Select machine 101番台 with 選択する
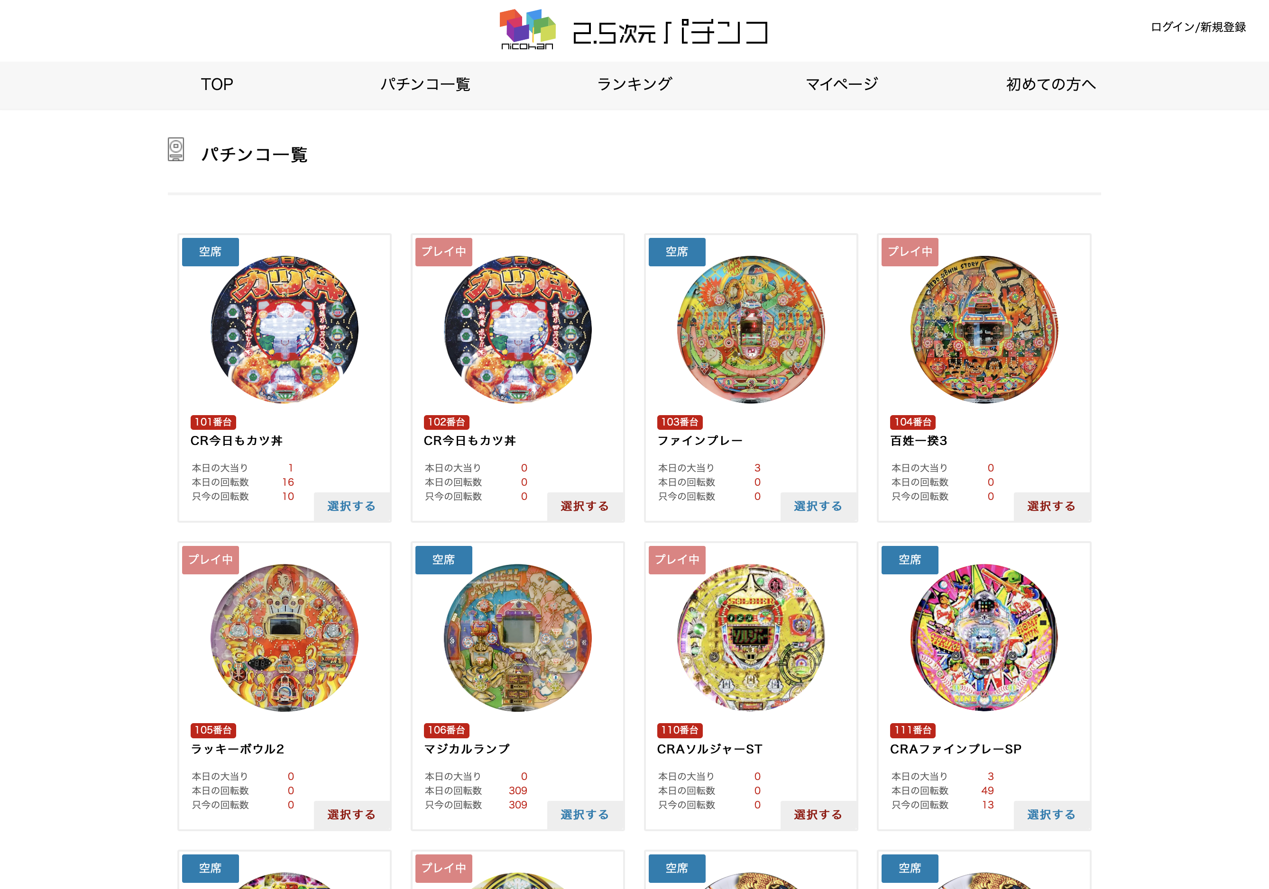Image resolution: width=1269 pixels, height=889 pixels. [x=352, y=507]
